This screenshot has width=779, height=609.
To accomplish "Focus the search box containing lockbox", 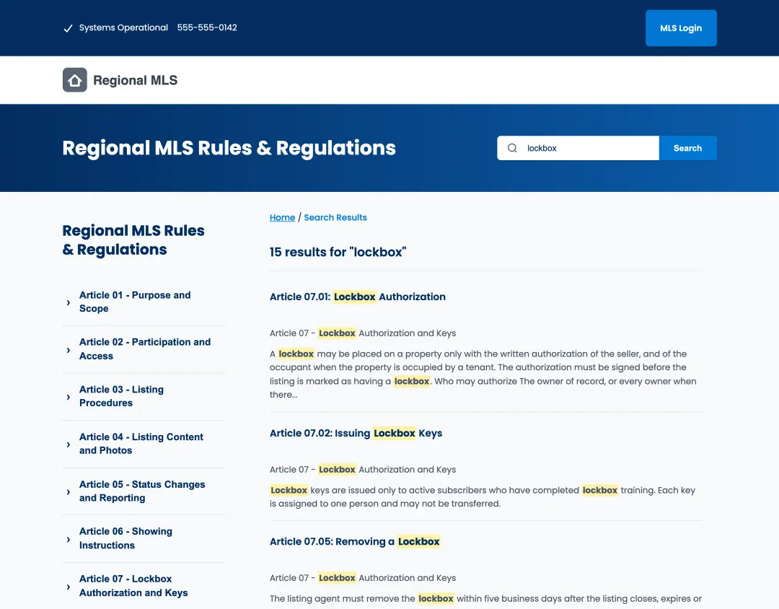I will tap(578, 148).
